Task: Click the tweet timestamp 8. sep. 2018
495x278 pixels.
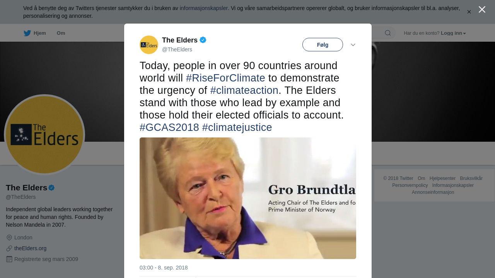Action: pyautogui.click(x=164, y=268)
